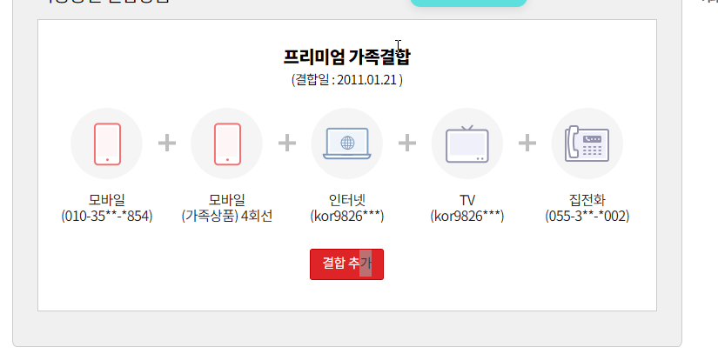Click the internet laptop globe icon

pos(346,144)
